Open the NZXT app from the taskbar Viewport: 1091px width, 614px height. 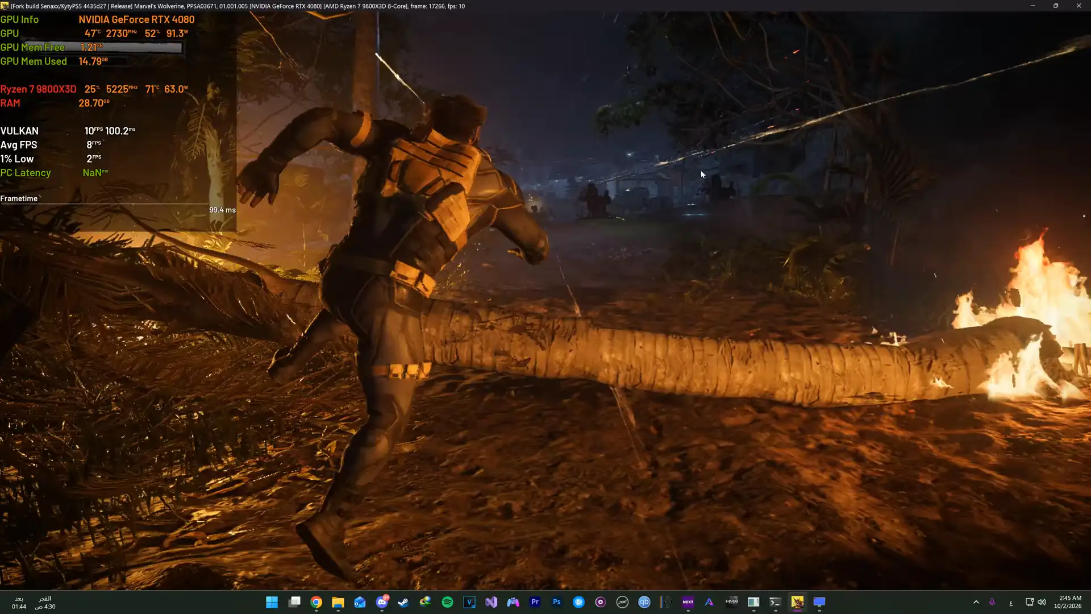point(688,602)
